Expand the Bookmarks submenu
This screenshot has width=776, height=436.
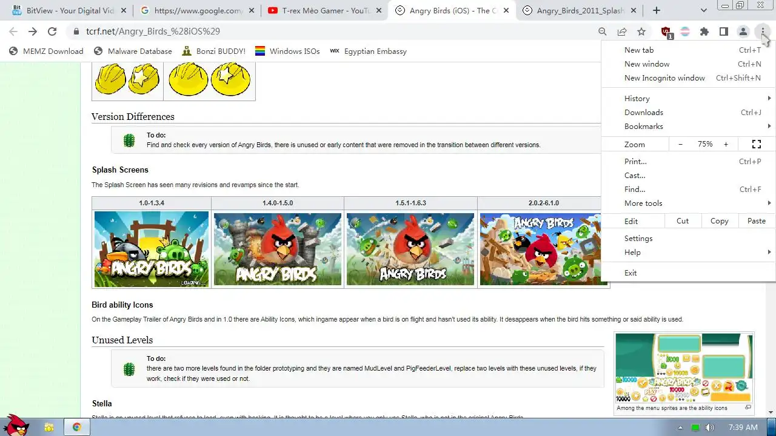[688, 127]
